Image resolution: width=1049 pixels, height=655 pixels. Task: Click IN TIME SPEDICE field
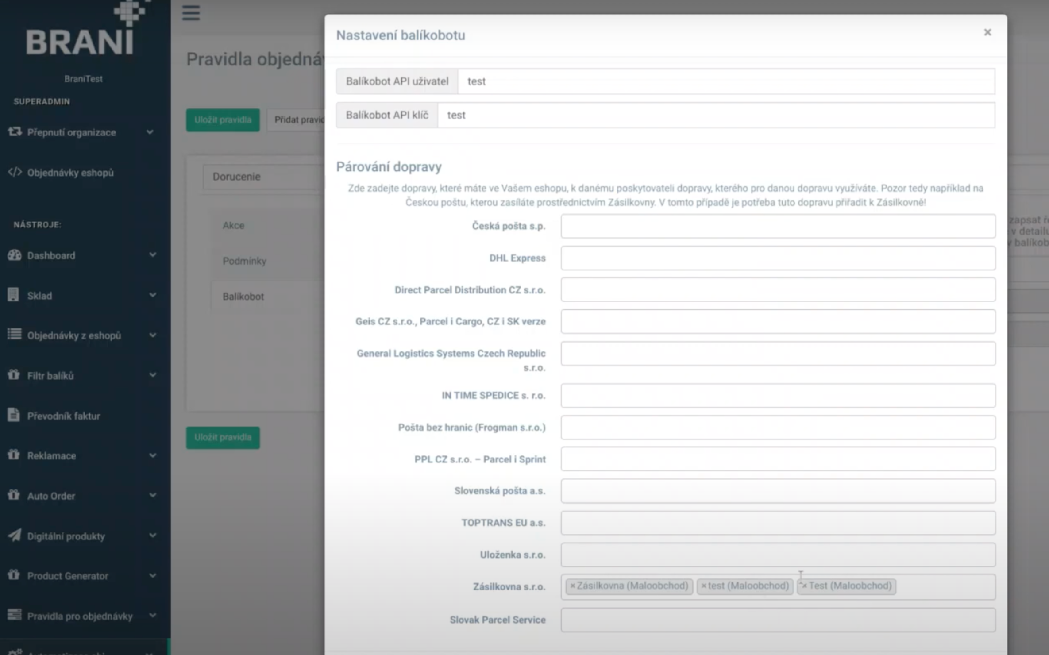tap(778, 395)
